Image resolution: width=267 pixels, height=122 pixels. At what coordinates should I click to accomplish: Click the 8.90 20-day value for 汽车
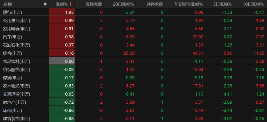(x=130, y=37)
